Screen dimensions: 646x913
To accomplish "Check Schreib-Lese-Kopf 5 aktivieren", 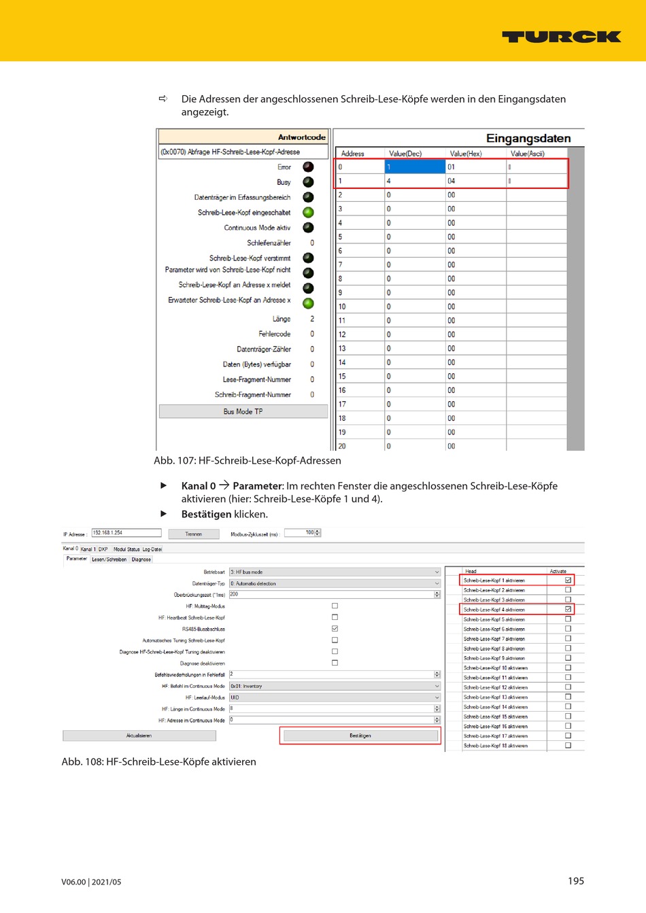I will 568,619.
